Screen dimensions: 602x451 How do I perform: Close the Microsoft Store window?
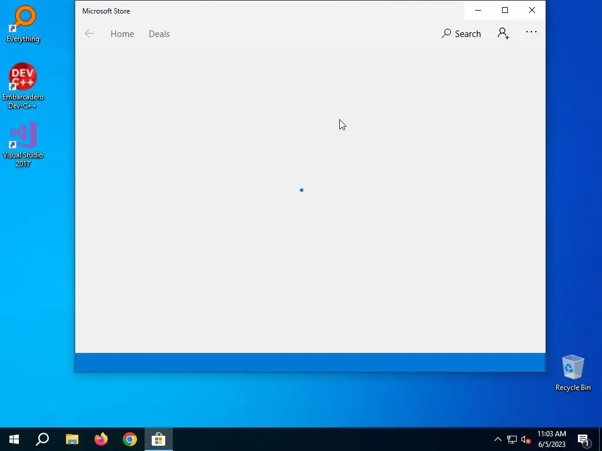tap(531, 11)
